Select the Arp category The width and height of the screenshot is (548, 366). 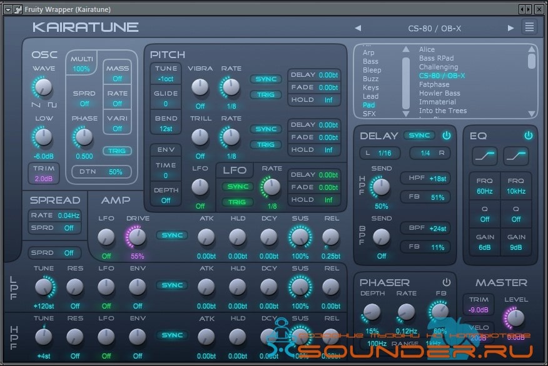[368, 52]
